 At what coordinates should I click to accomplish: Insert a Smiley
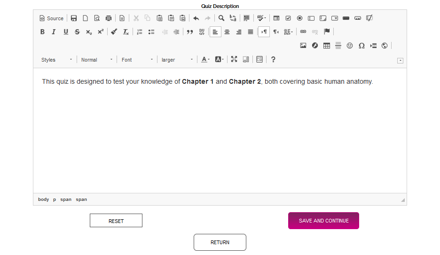(350, 46)
